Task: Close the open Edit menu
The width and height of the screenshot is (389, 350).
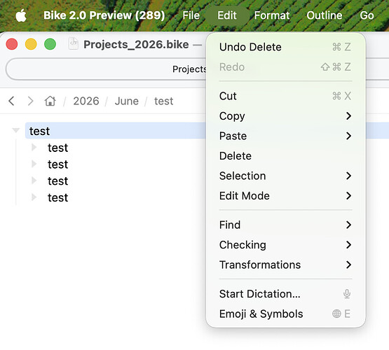Action: tap(227, 15)
